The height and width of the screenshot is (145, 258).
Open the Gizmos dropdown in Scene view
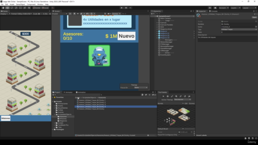[x=116, y=14]
